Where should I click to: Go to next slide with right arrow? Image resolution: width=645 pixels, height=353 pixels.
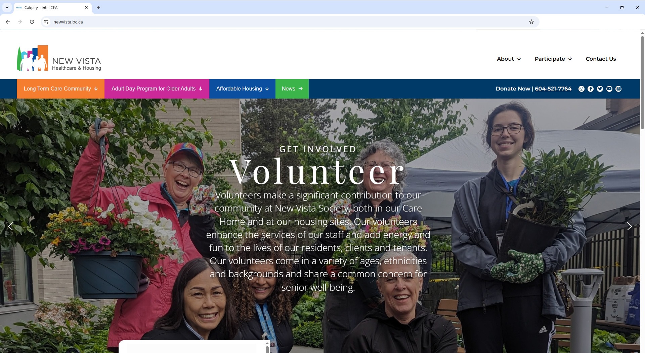pyautogui.click(x=630, y=226)
